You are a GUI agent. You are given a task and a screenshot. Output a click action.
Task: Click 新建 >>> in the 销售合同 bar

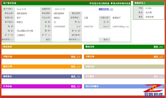tap(76, 66)
